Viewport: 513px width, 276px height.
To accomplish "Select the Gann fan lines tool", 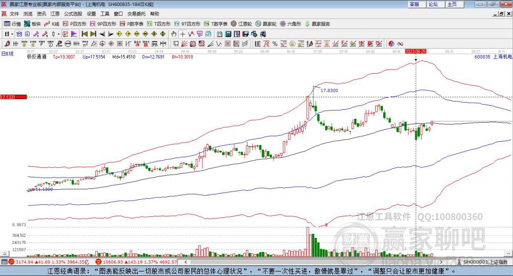I will [x=184, y=44].
